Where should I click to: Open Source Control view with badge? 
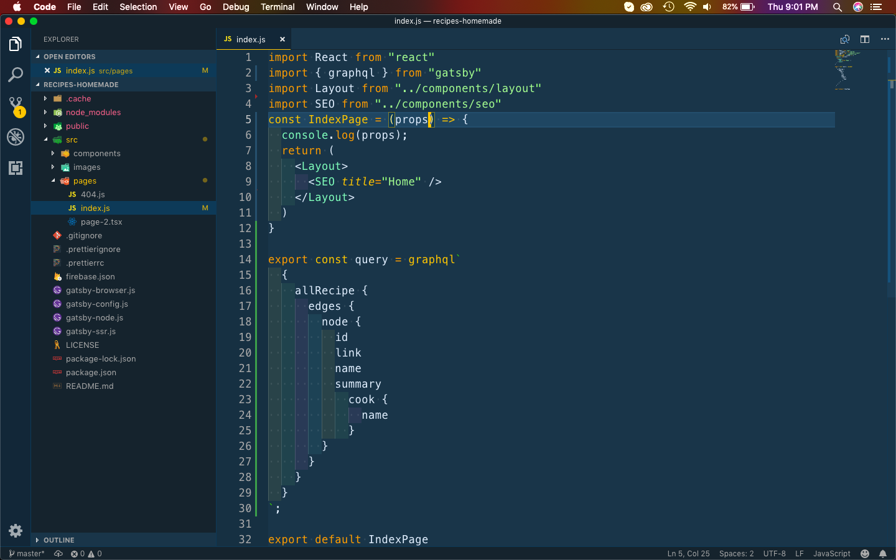click(16, 106)
